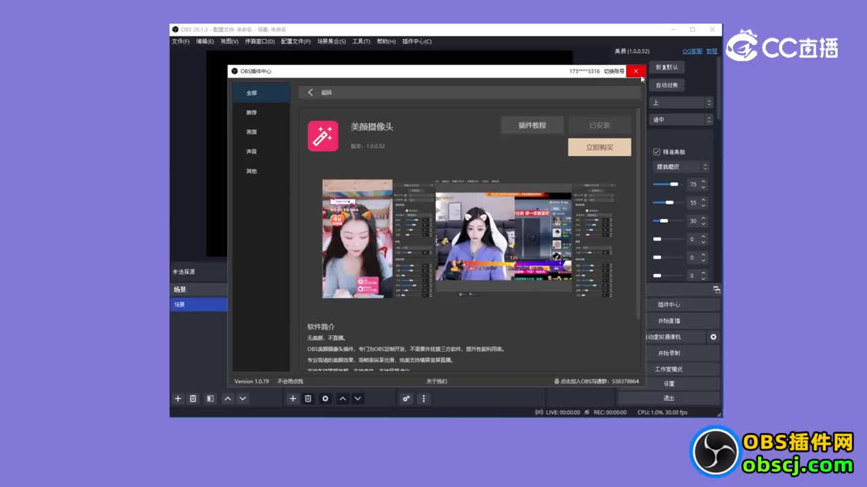Image resolution: width=867 pixels, height=487 pixels.
Task: Open audio mixer three-dot menu
Action: 424,399
